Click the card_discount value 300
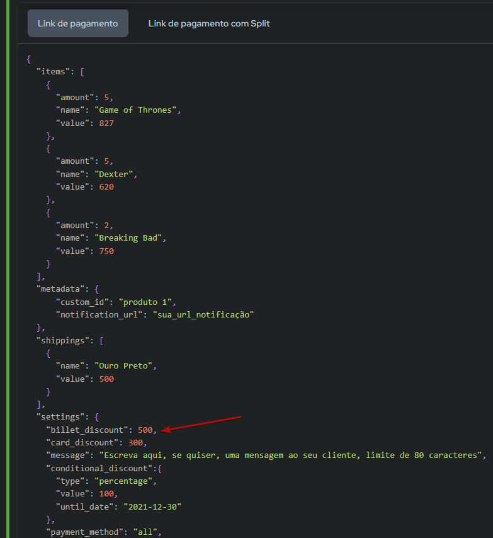The image size is (493, 538). click(x=135, y=443)
